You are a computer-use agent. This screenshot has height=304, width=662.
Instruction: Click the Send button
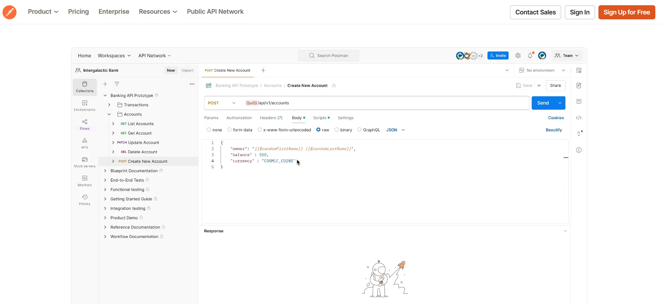[543, 103]
